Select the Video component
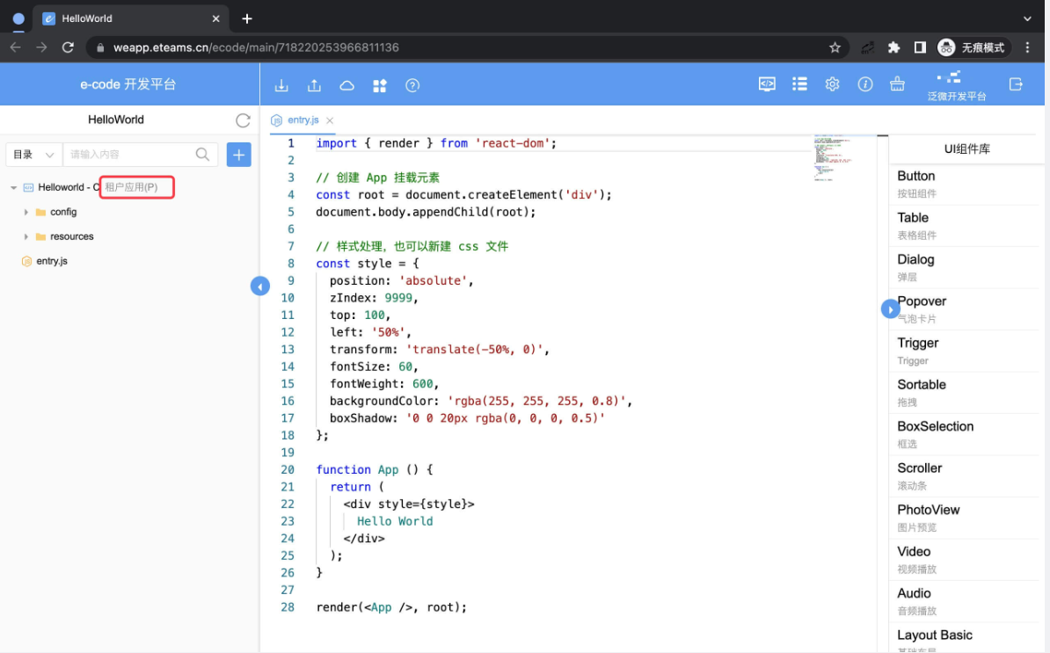The image size is (1050, 653). 965,559
